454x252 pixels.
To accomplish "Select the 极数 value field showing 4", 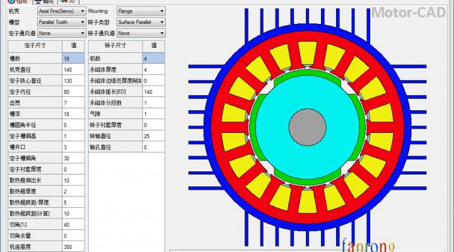I will coord(154,59).
